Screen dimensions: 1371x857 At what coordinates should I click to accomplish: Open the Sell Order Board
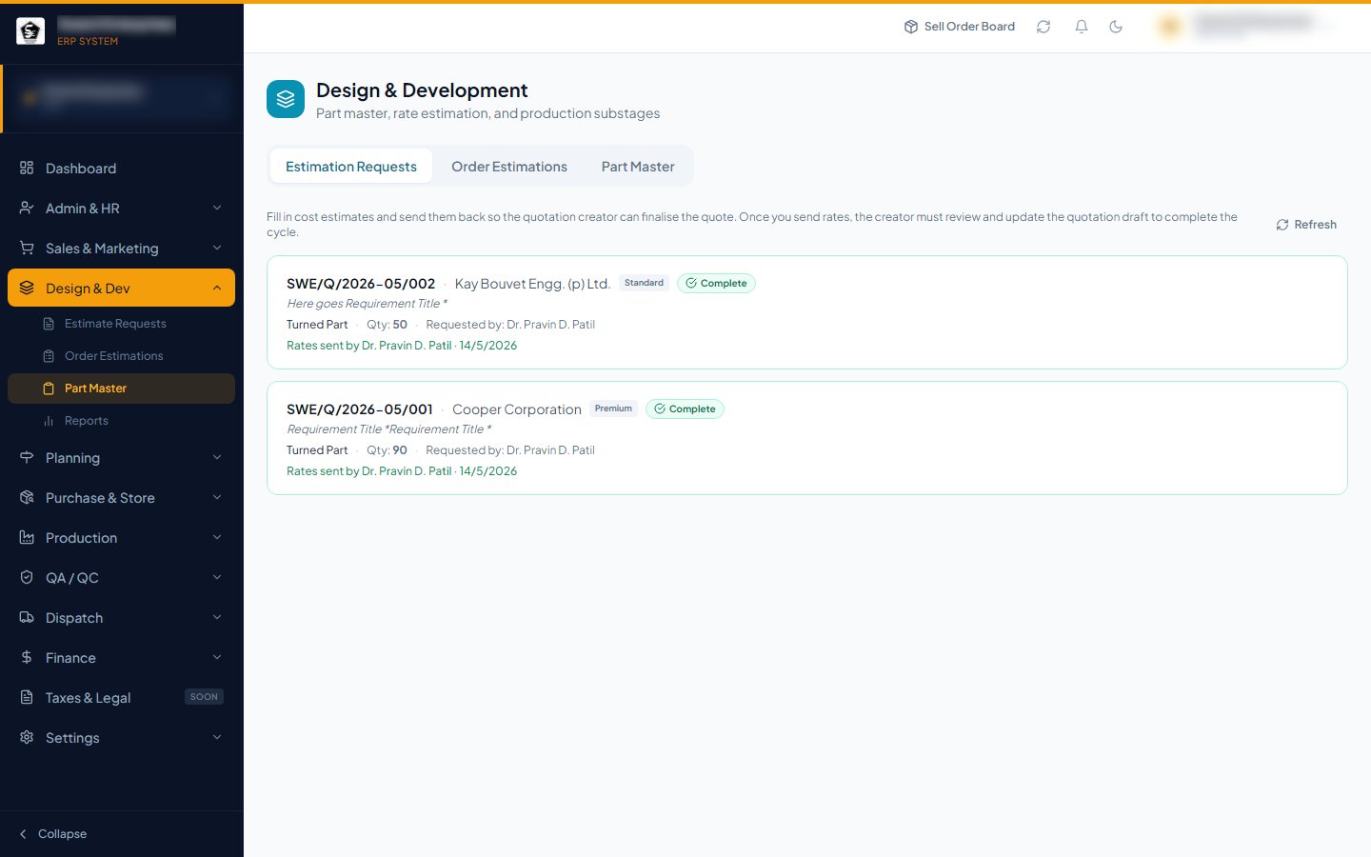(959, 27)
